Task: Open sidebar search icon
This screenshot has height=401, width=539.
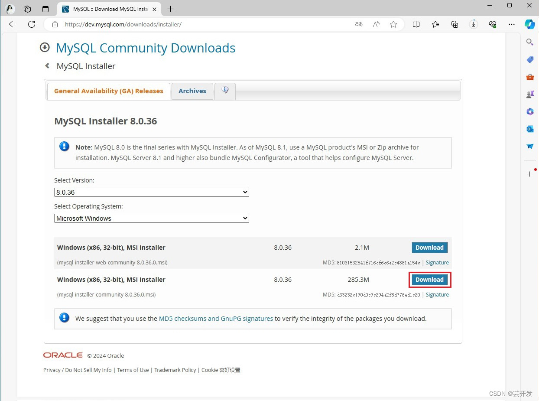Action: [x=529, y=42]
